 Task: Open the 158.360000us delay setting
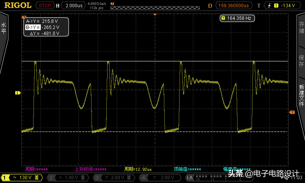pyautogui.click(x=234, y=5)
